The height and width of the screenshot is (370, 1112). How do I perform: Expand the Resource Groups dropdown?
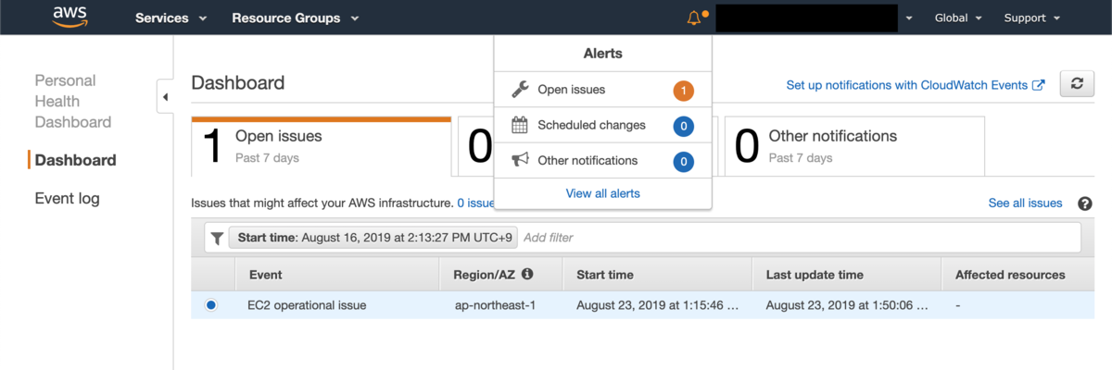[x=296, y=18]
